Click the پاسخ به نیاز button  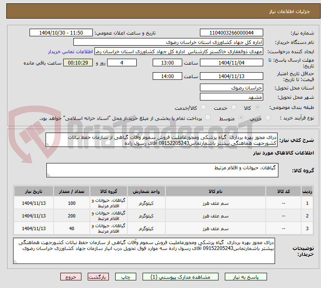point(245,277)
